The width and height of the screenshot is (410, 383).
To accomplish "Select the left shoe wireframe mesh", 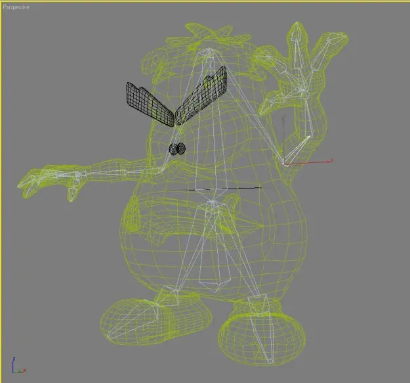I will pos(156,321).
